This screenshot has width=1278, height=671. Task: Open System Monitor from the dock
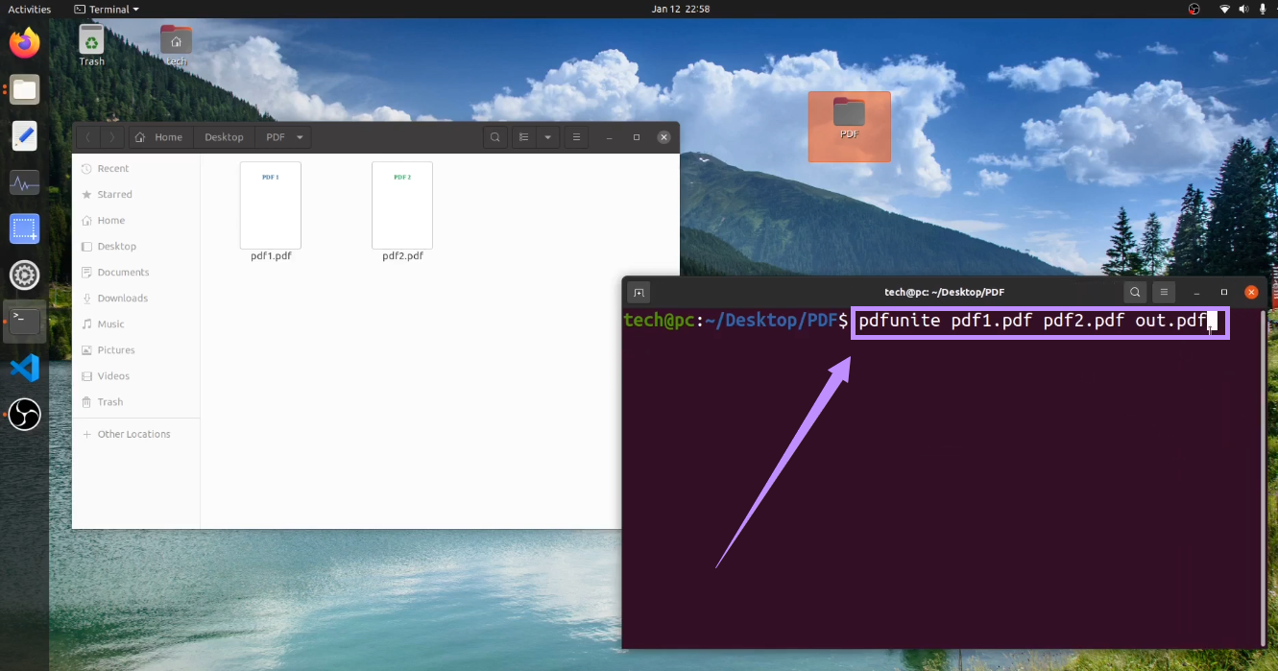pos(24,182)
